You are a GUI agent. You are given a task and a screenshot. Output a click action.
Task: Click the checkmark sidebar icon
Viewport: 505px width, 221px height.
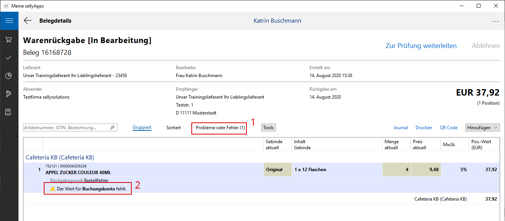point(9,58)
